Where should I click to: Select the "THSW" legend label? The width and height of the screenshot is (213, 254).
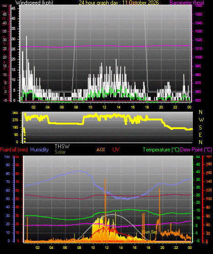(x=62, y=146)
